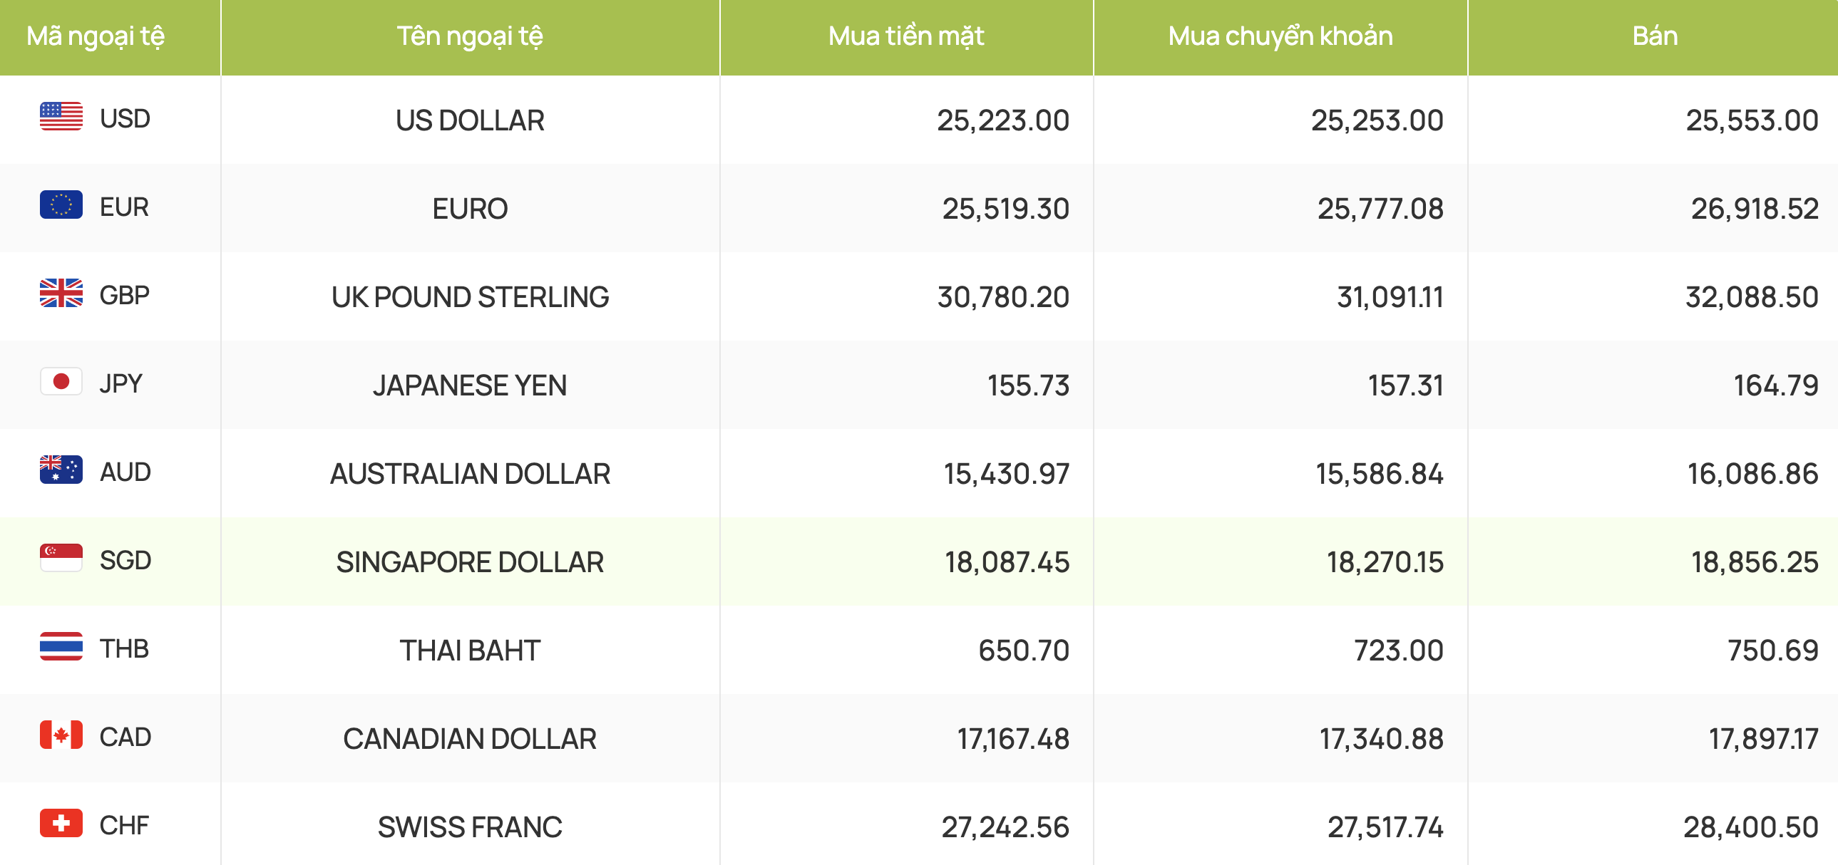Click the United States flag icon
Image resolution: width=1838 pixels, height=865 pixels.
[61, 117]
